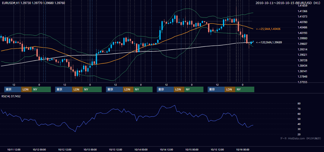Click price axis value 1.39900
The width and height of the screenshot is (324, 152).
pyautogui.click(x=302, y=38)
